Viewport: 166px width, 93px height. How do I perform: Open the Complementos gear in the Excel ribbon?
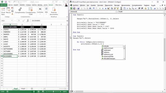20,10
